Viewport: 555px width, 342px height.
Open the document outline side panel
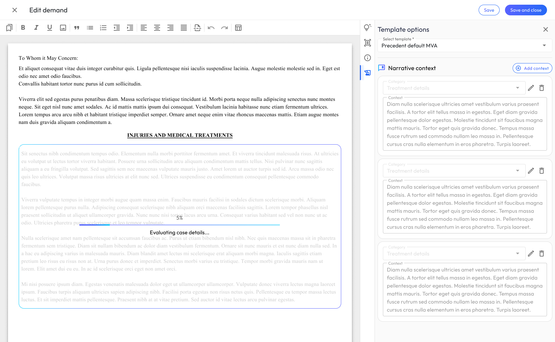[368, 43]
